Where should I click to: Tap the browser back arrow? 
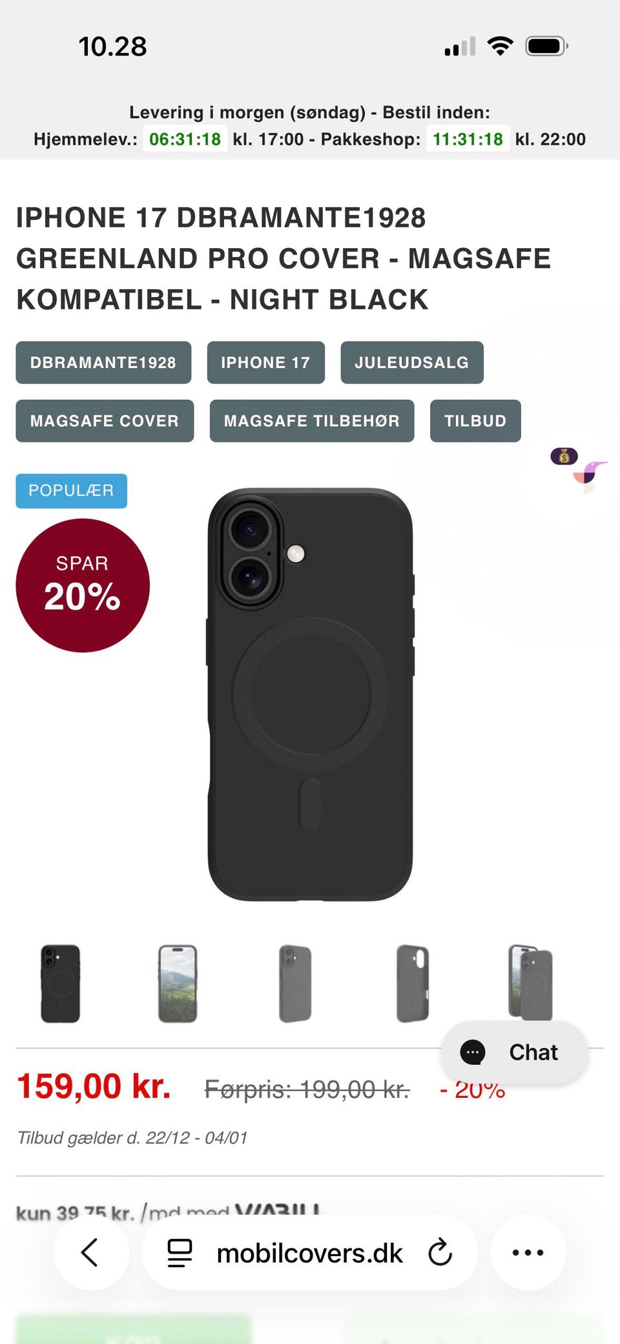[x=90, y=1252]
